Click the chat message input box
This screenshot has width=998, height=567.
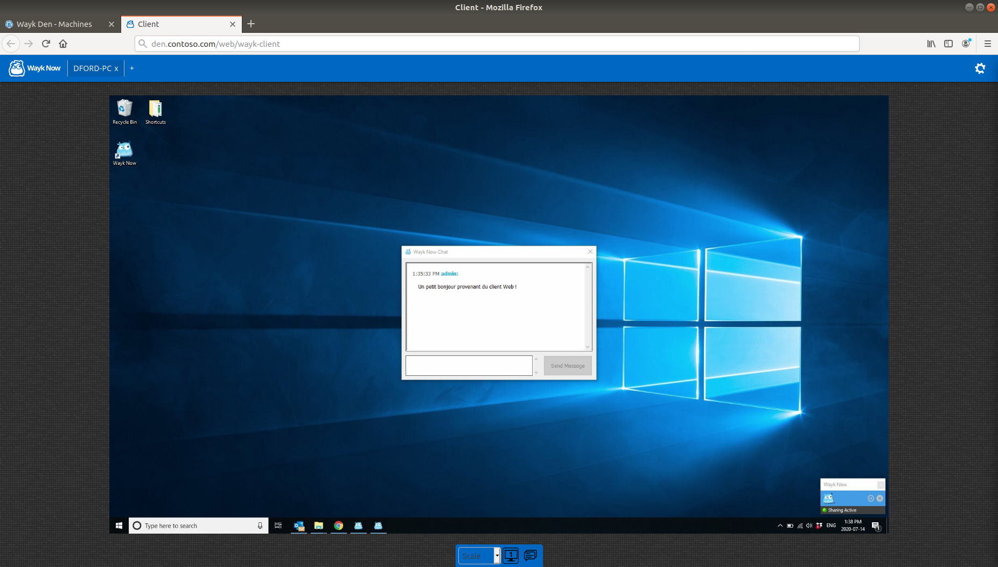pos(469,366)
